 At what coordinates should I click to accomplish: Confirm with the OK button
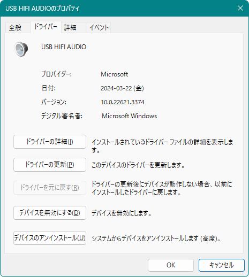(171, 265)
